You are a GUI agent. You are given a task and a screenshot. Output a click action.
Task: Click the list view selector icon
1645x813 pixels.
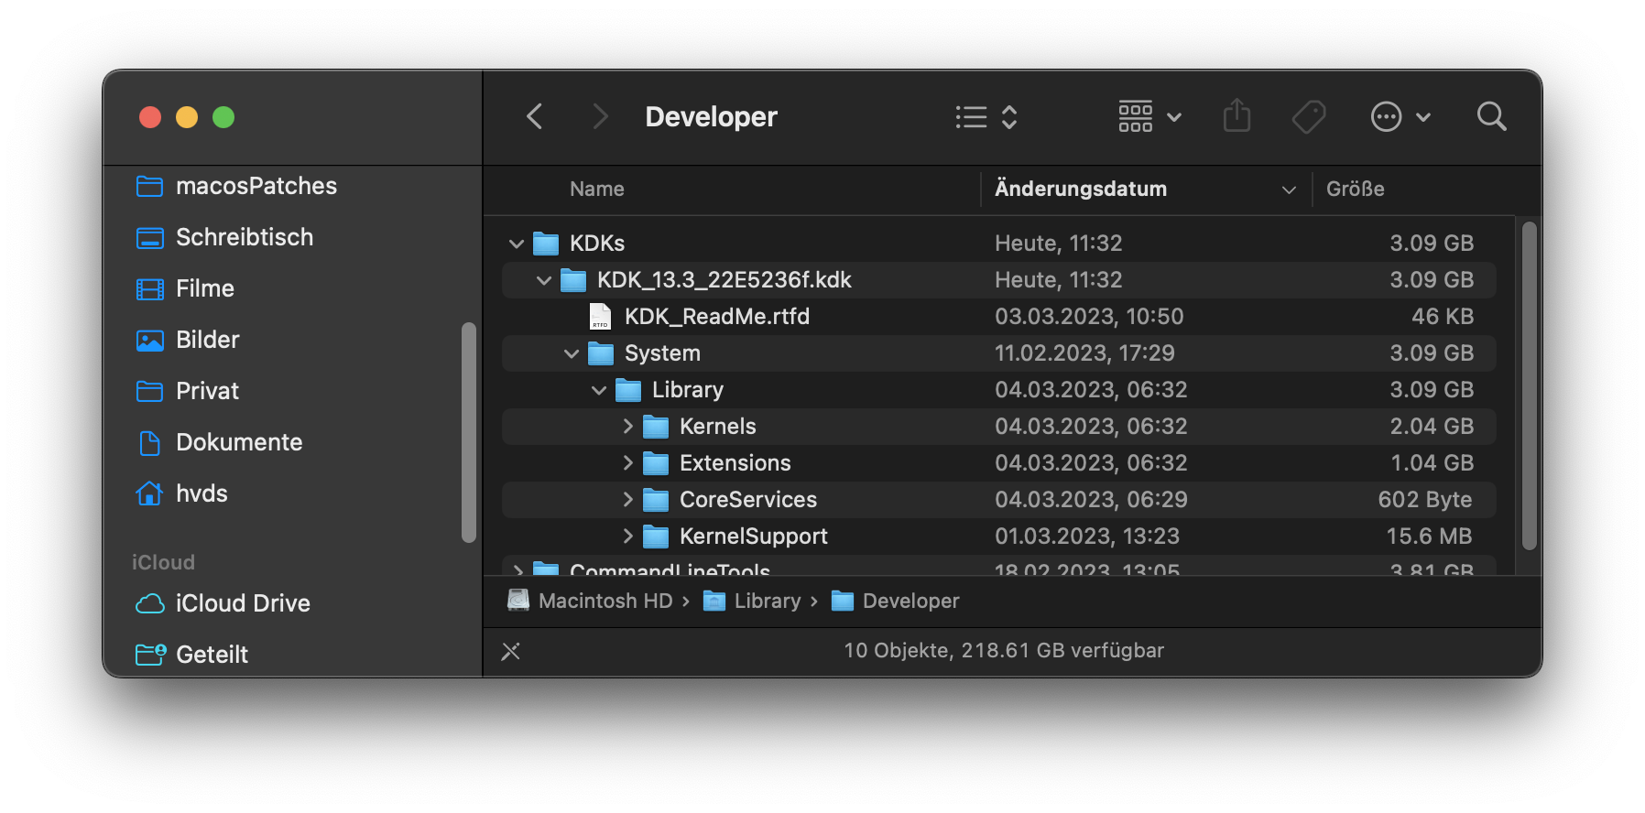coord(986,116)
